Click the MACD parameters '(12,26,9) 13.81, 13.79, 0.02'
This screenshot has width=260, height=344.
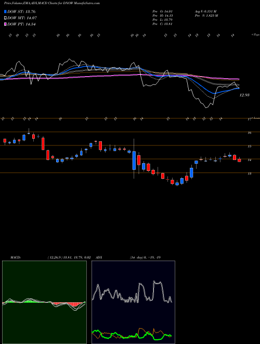[69, 257]
